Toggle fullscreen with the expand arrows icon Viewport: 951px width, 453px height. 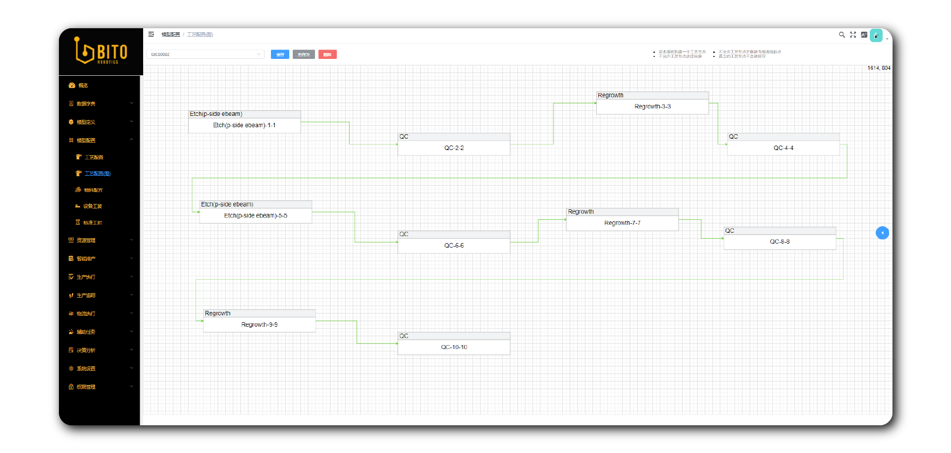pos(853,35)
